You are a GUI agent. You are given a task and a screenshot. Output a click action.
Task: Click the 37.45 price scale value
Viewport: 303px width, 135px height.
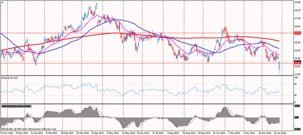coord(297,18)
